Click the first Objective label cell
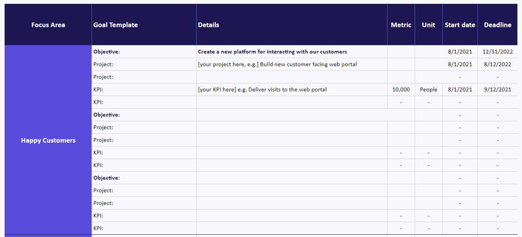 tap(144, 52)
